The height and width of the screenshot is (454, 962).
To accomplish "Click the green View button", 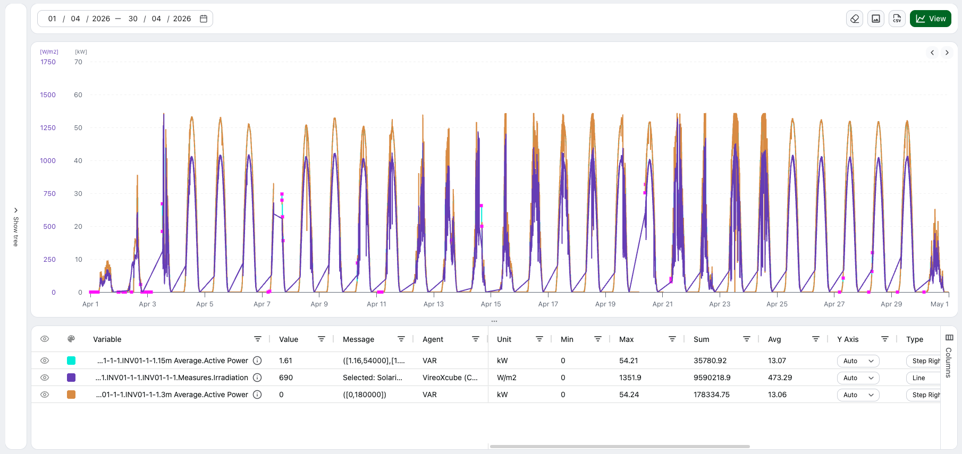I will click(931, 19).
